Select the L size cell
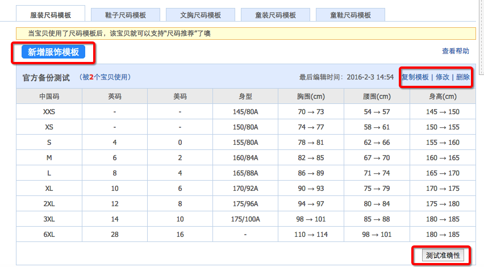Screen dimensions: 484x267 49,173
